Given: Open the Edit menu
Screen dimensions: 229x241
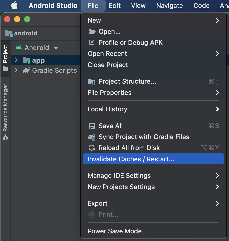Looking at the screenshot, I should coord(115,6).
